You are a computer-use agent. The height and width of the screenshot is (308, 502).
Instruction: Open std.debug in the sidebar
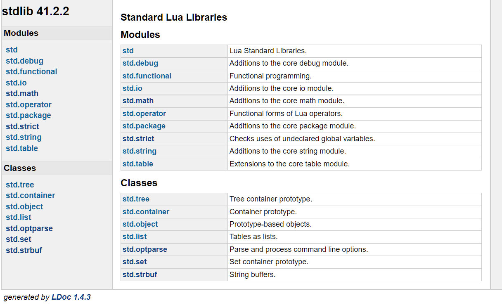[x=24, y=61]
